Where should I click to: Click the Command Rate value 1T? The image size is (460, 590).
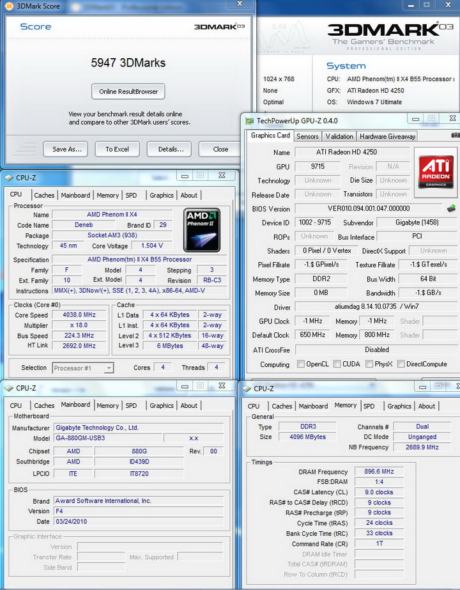[x=379, y=544]
